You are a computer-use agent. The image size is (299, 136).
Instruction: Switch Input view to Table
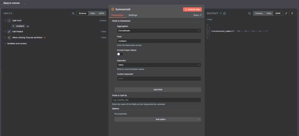(x=92, y=13)
